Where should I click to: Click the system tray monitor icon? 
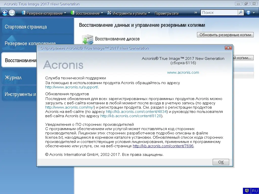point(247,191)
